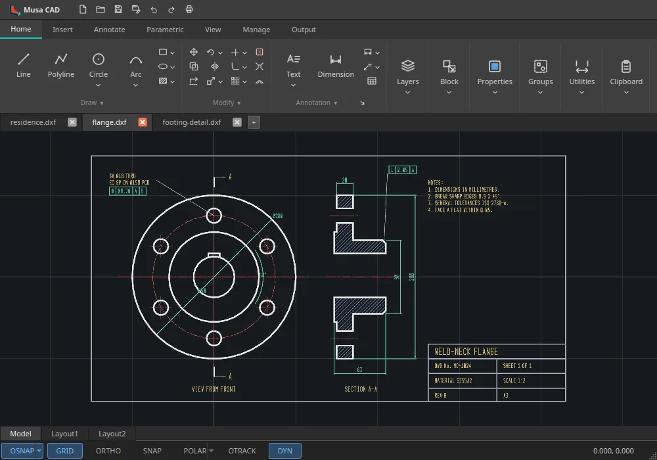Select the Text annotation tool

(293, 66)
